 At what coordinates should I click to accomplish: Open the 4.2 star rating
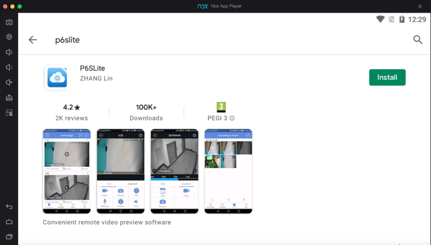(x=71, y=107)
